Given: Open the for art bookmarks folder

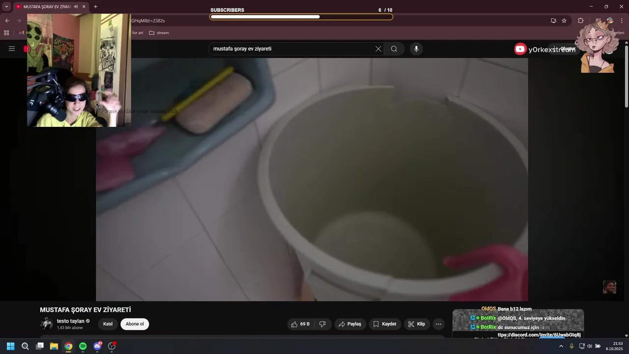Looking at the screenshot, I should (x=138, y=33).
